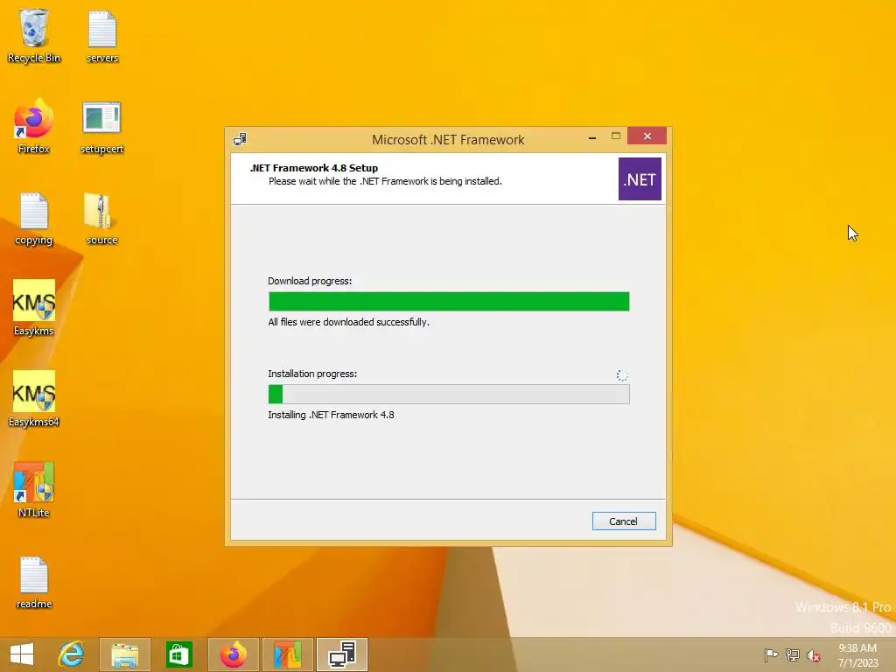Minimize the .NET Framework setup window
Viewport: 896px width, 672px height.
click(x=592, y=136)
